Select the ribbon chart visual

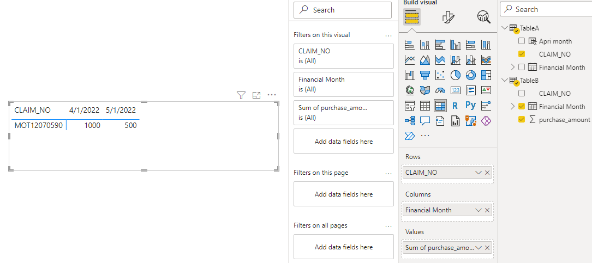click(x=486, y=60)
